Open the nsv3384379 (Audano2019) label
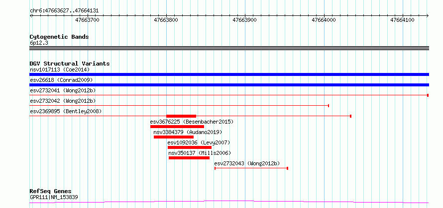This screenshot has height=208, width=443. 188,132
